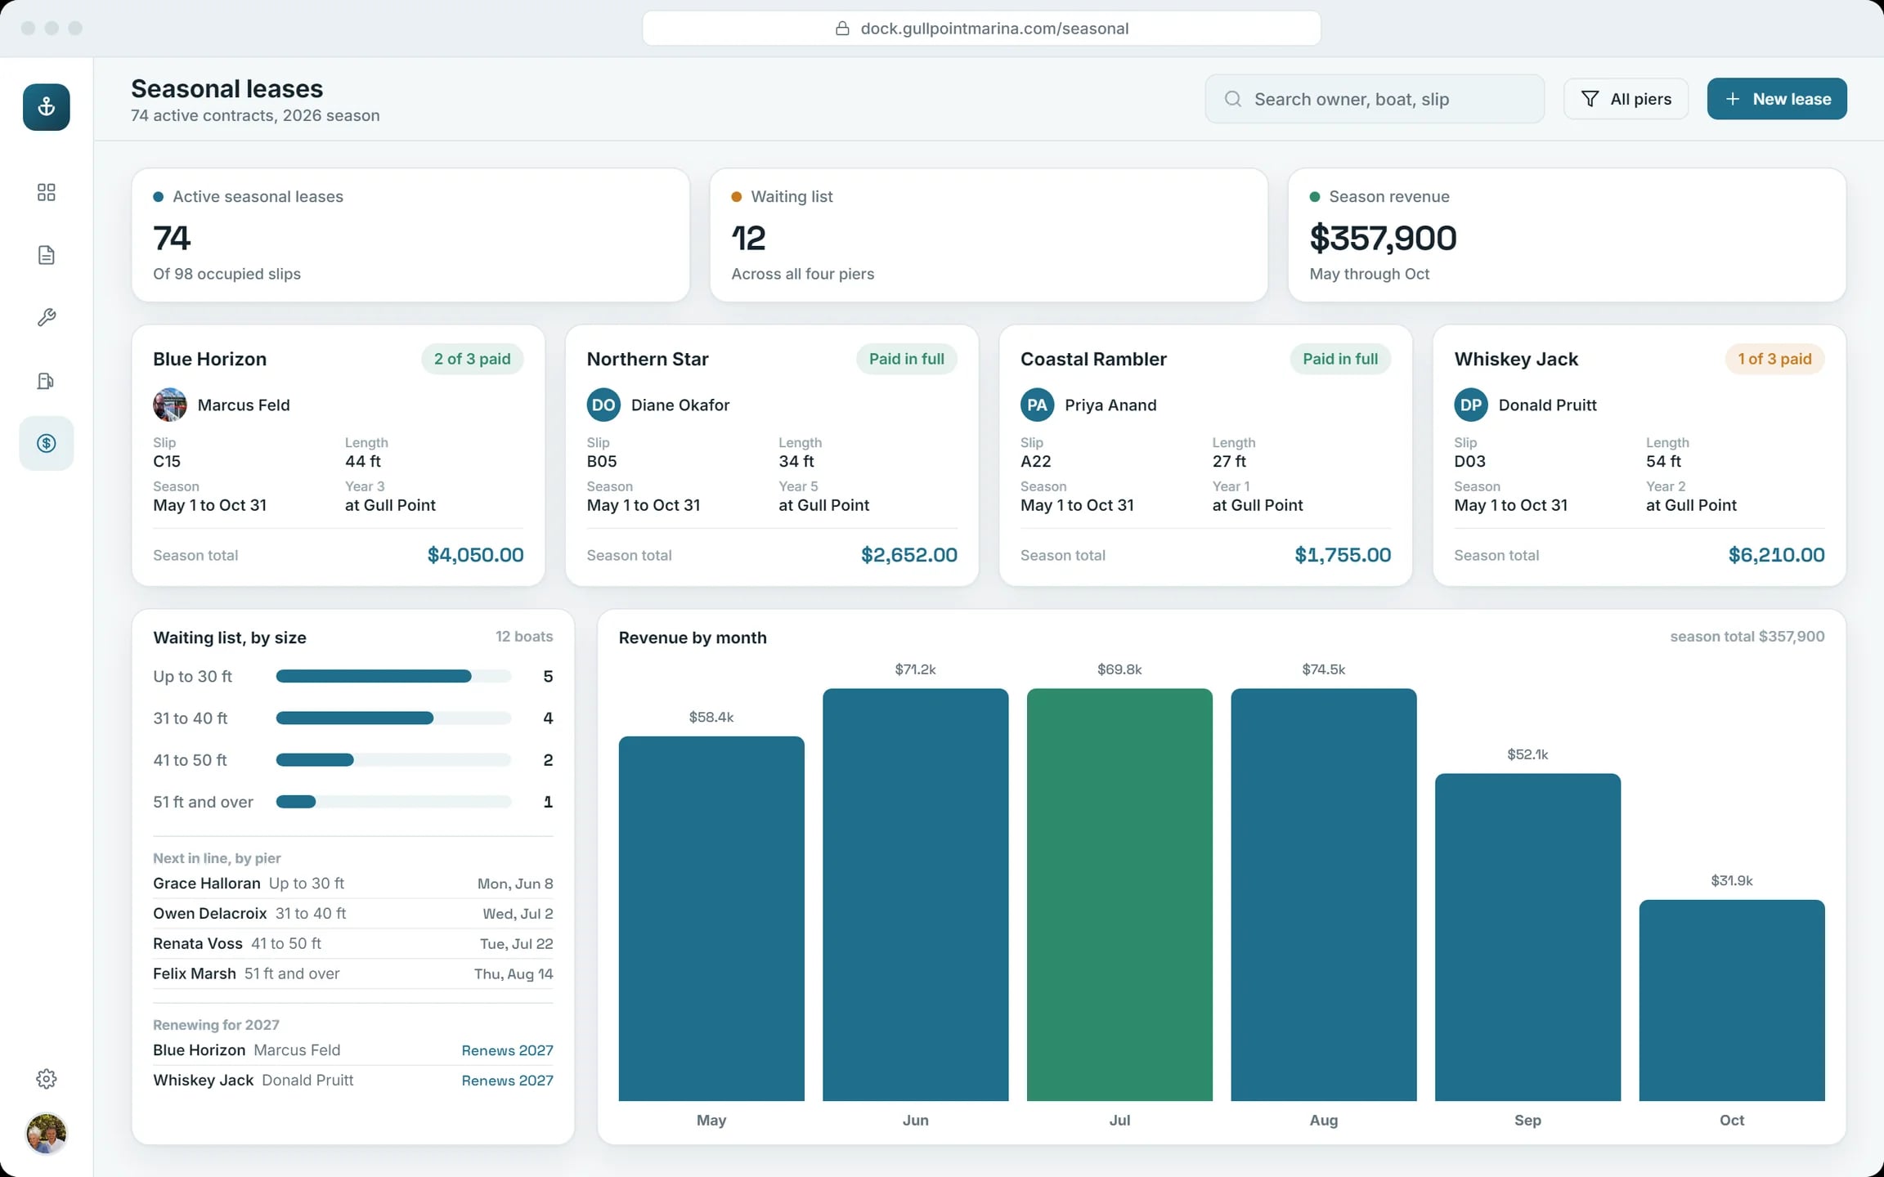Click the 12 boats label
The height and width of the screenshot is (1177, 1884).
[524, 637]
